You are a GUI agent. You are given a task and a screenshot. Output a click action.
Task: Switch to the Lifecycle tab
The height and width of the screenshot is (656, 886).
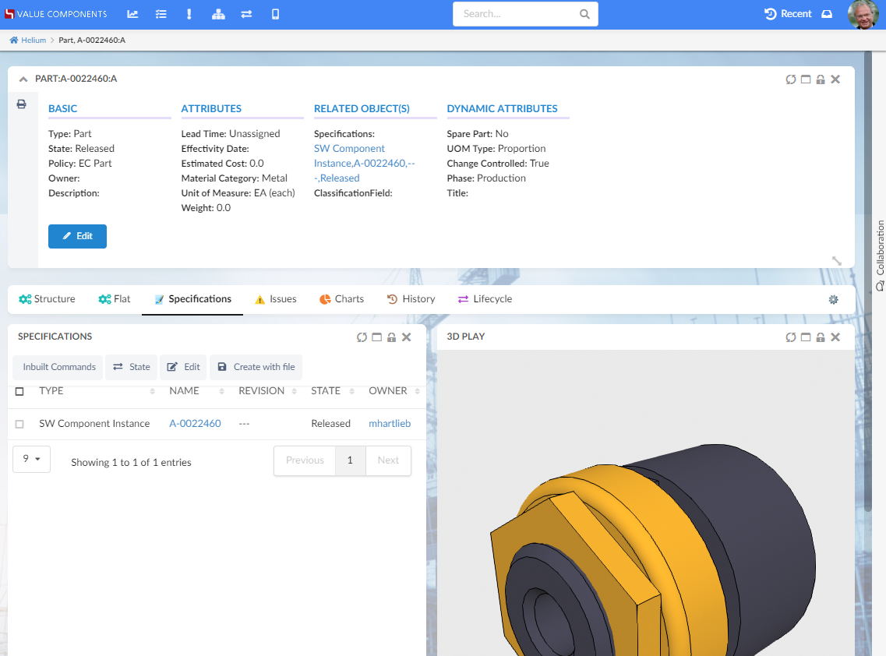485,299
